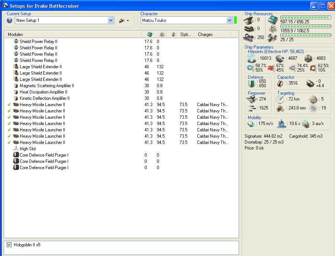Click the first Core Defence Field Purger I icon
The height and width of the screenshot is (256, 335).
[16, 155]
